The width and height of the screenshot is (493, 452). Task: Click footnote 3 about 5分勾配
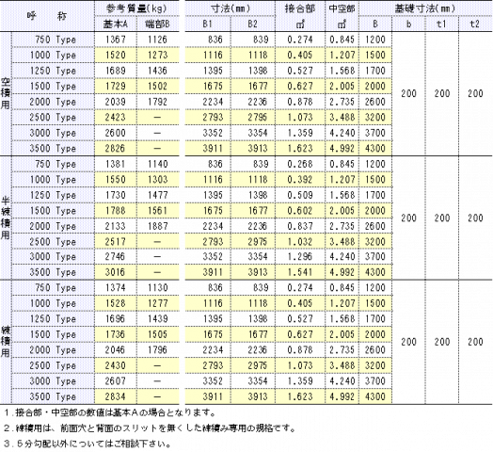tap(87, 444)
